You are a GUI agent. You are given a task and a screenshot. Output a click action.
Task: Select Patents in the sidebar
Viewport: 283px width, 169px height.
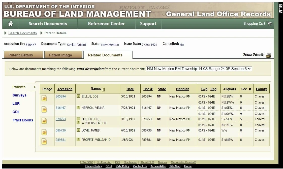[x=19, y=87]
